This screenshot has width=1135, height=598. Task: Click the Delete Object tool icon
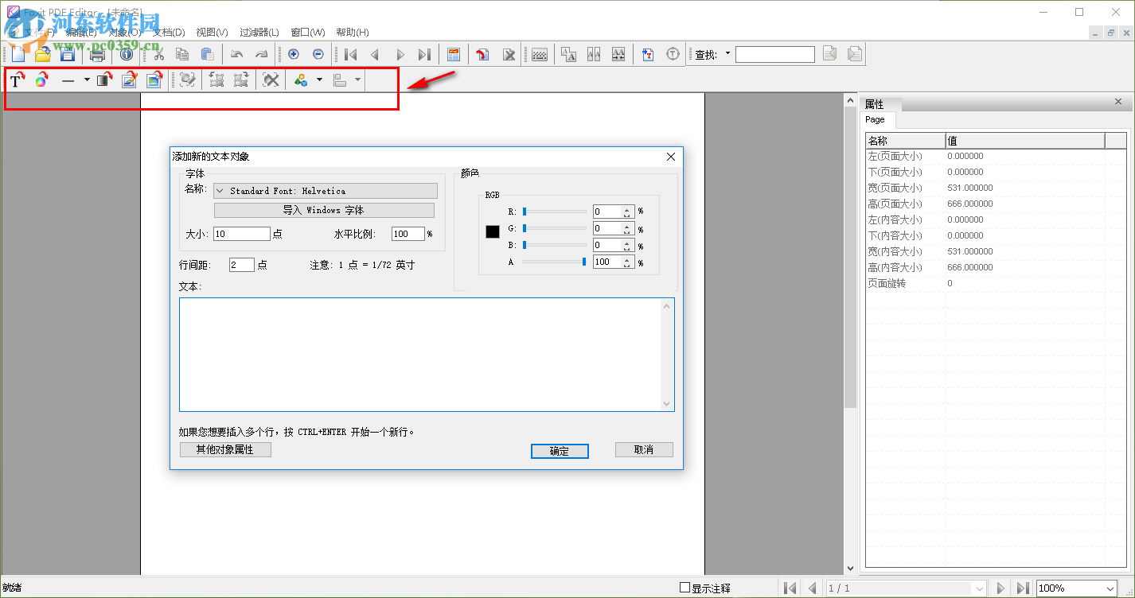tap(270, 79)
